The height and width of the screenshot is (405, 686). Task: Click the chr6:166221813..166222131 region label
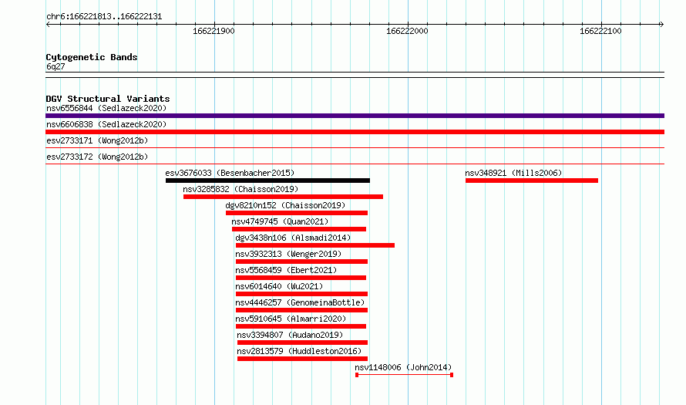(x=104, y=17)
